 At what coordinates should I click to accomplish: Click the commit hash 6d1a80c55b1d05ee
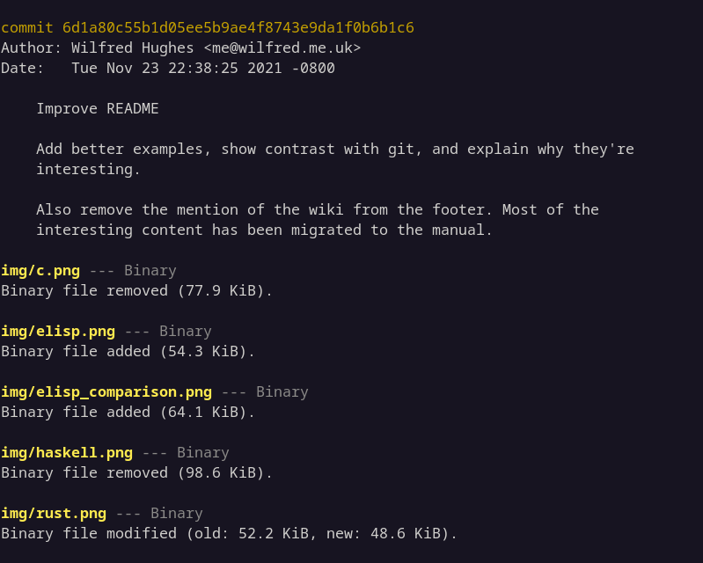tap(238, 27)
